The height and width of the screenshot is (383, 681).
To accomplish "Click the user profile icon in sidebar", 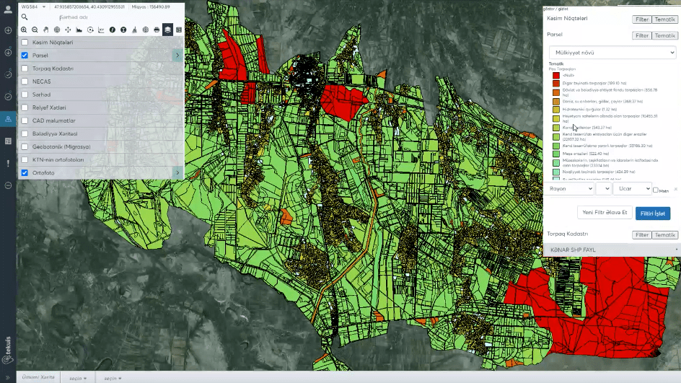I will (x=8, y=9).
